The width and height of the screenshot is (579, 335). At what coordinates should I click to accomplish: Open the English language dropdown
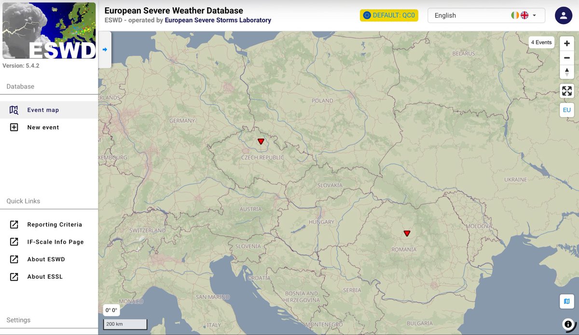point(486,15)
